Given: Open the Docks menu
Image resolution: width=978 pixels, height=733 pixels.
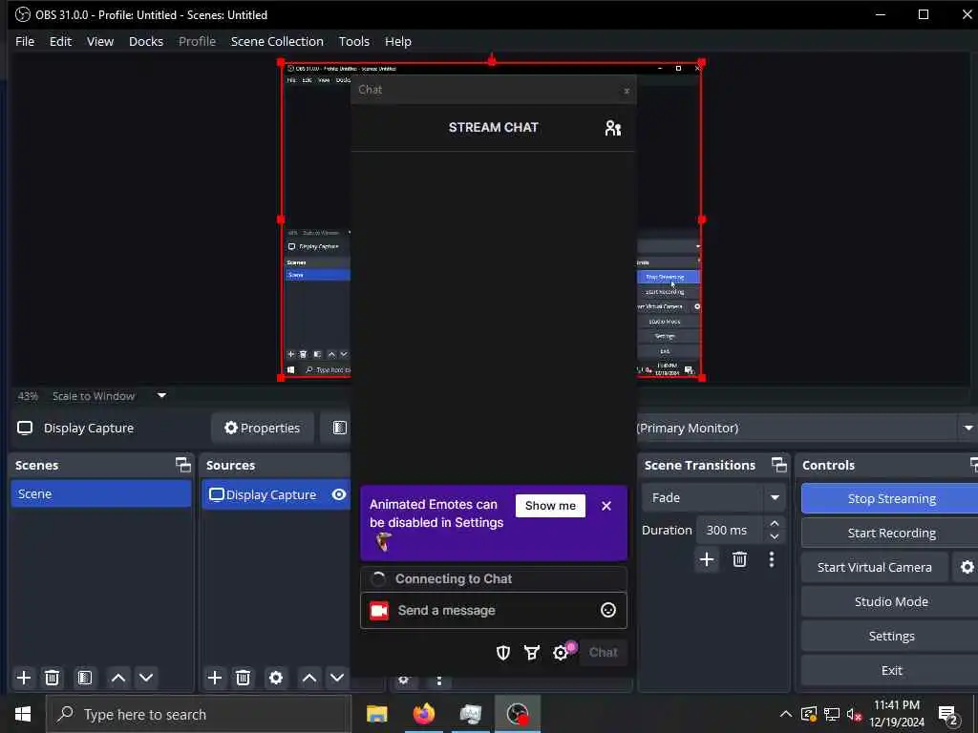Looking at the screenshot, I should [146, 41].
